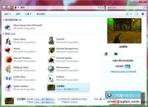Viewport: 148px width, 107px height.
Task: Select the Internet Backgammon title text
Action: [67, 49]
